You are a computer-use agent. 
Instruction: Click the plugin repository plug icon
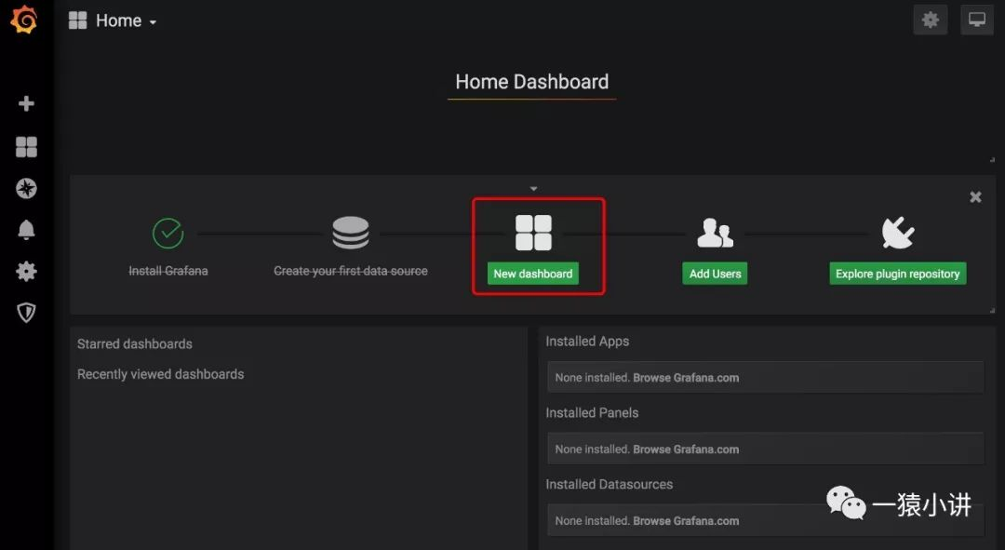click(x=898, y=233)
